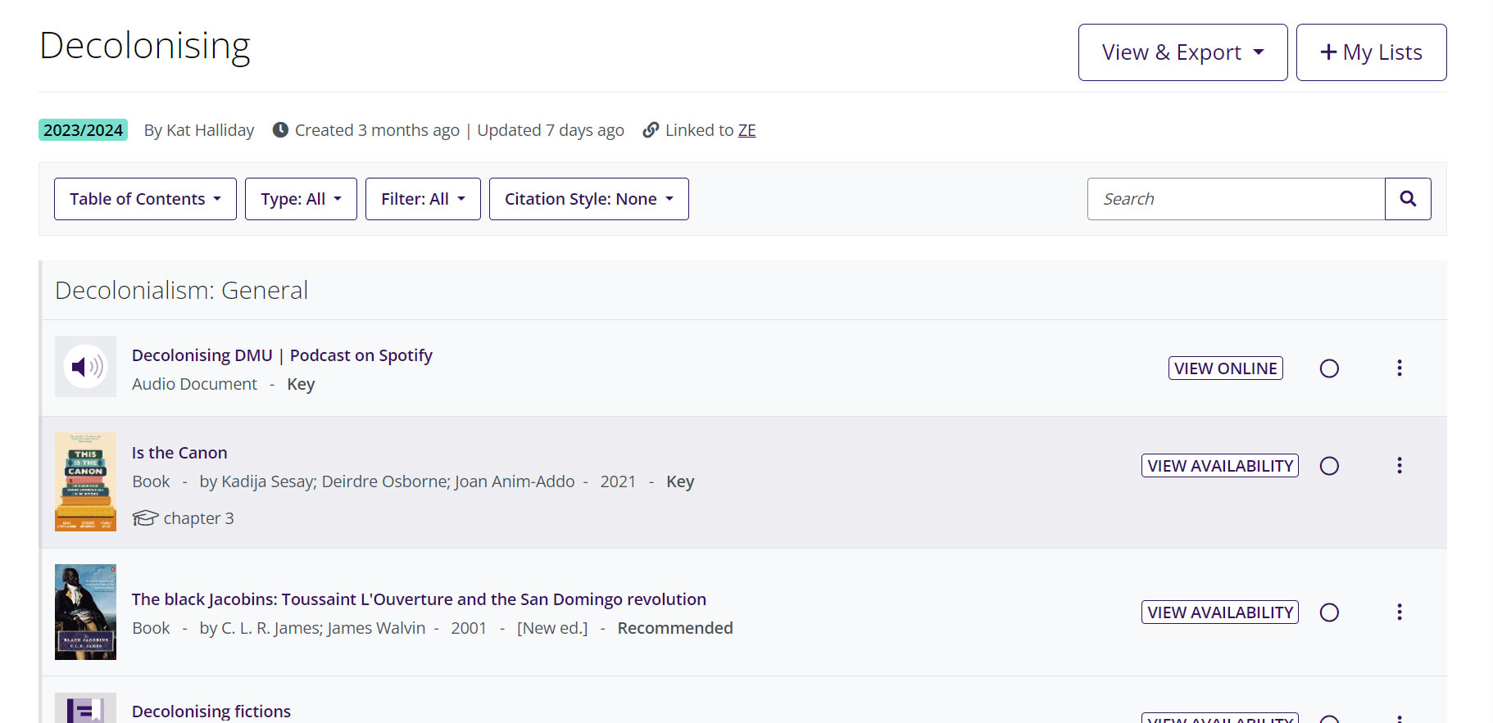Click the graduation cap icon beside chapter 3
The width and height of the screenshot is (1493, 723).
[x=145, y=518]
